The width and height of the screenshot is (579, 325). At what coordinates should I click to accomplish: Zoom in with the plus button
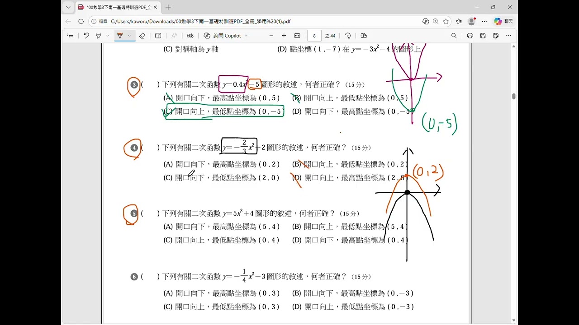point(284,36)
